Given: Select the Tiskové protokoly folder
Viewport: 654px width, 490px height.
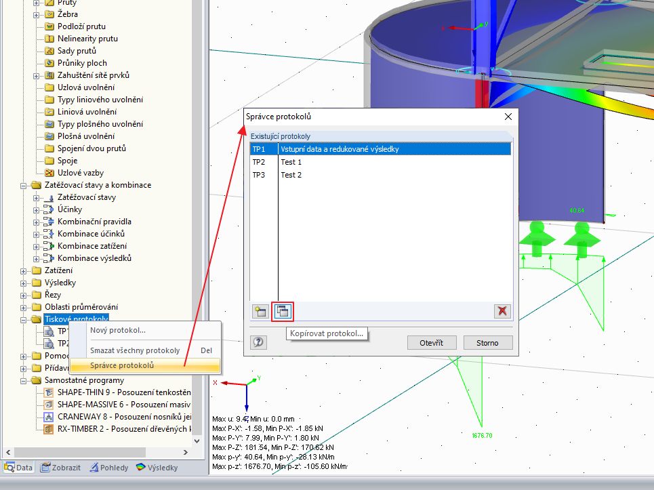Looking at the screenshot, I should click(x=77, y=319).
